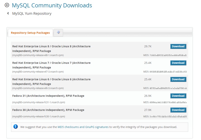This screenshot has width=201, height=140.
Task: Download the Red Hat Enterprise Linux 6 package
Action: pyautogui.click(x=178, y=79)
